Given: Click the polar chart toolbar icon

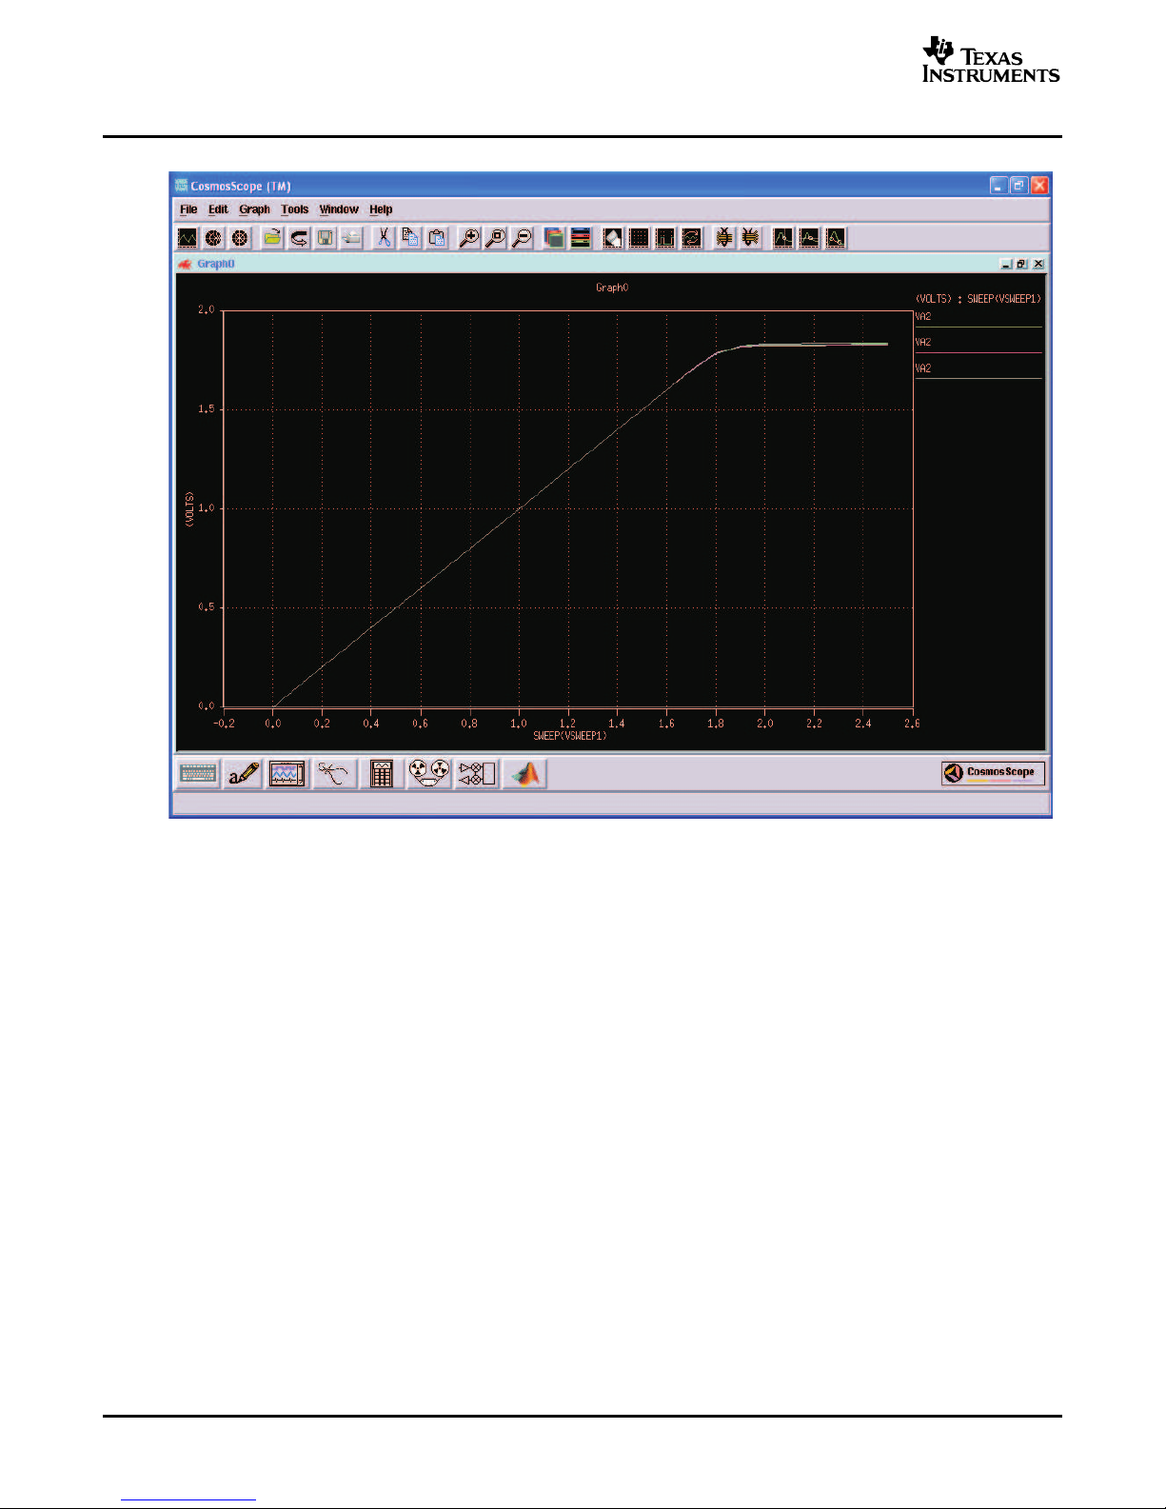Looking at the screenshot, I should coord(213,238).
